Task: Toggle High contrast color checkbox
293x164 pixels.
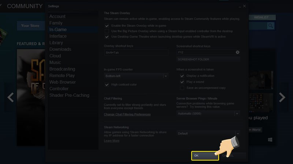Action: (x=107, y=85)
